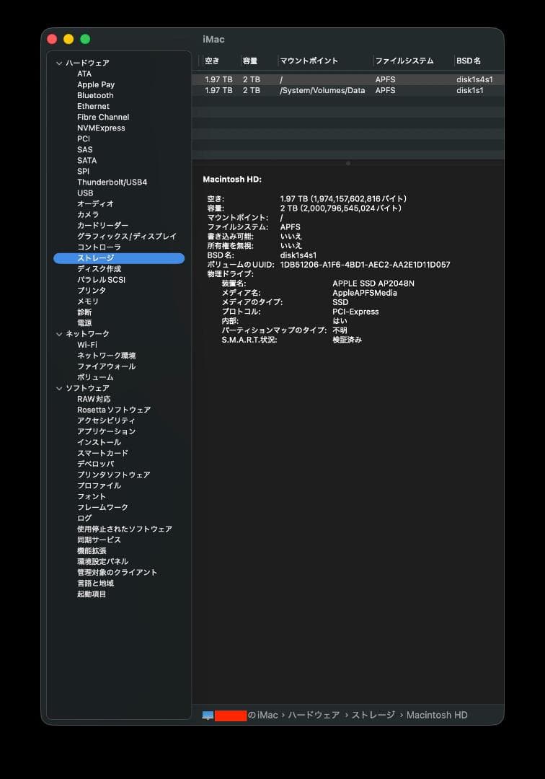
Task: Open プリンタ hardware info
Action: 92,291
